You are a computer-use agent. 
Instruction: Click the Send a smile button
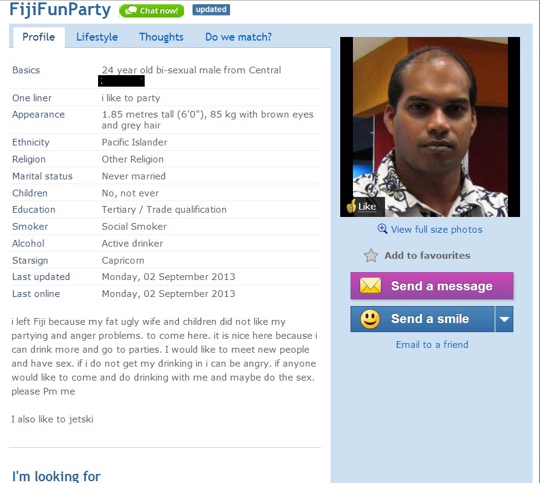tap(423, 319)
